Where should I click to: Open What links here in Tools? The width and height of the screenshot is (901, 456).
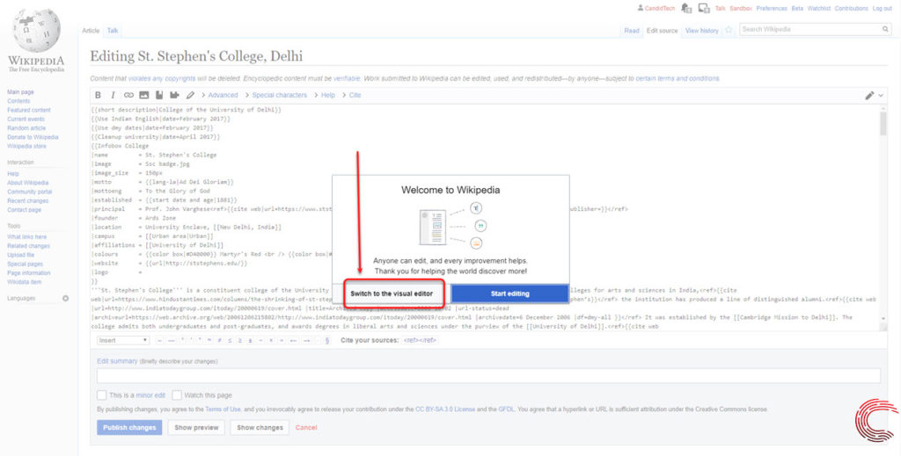(27, 237)
